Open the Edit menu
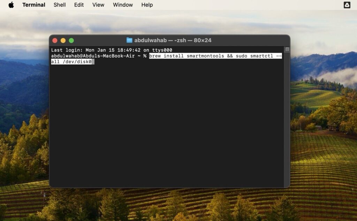 tap(78, 5)
